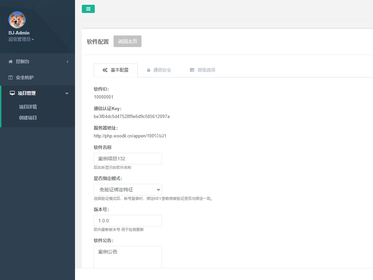Expand the 控制台 sidebar chevron
The height and width of the screenshot is (280, 373).
coord(67,61)
